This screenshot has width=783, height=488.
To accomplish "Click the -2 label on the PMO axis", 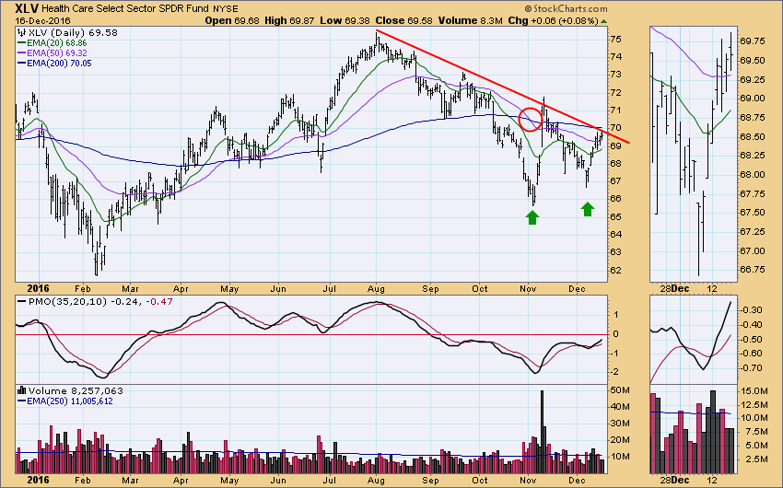I will pos(614,372).
